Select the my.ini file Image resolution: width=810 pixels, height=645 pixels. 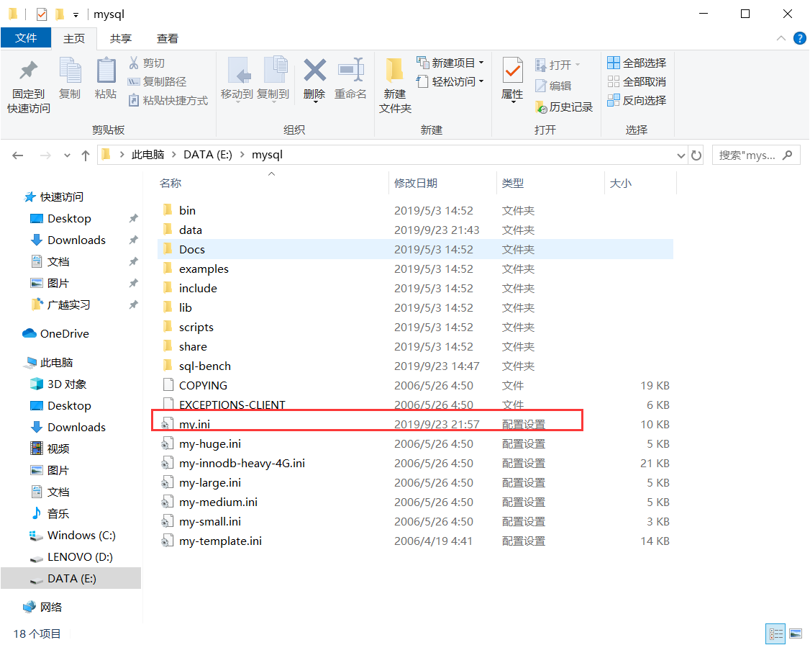click(x=415, y=424)
